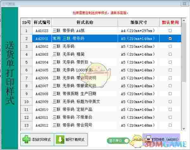Click the 样式编号 column header

[x=42, y=22]
